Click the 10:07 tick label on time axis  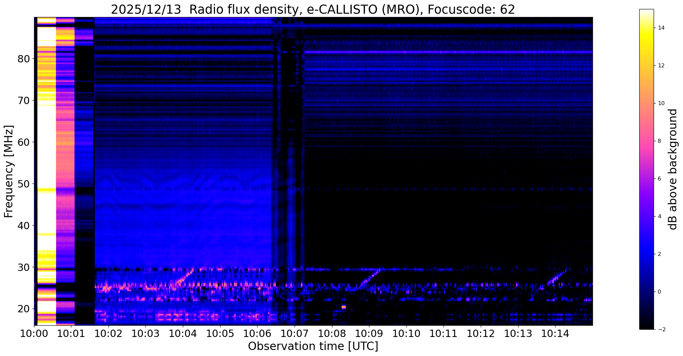coord(295,334)
